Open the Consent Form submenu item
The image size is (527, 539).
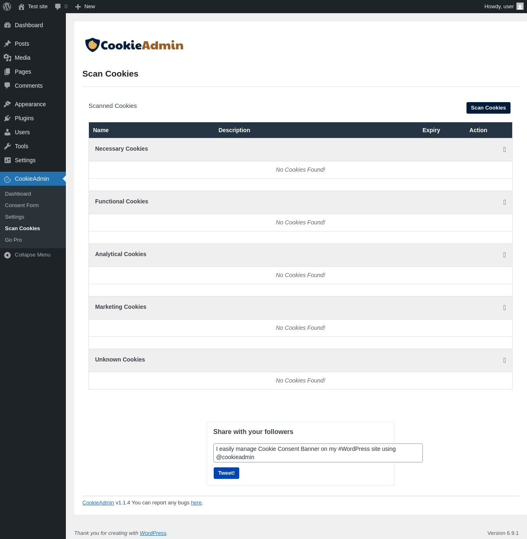point(22,205)
